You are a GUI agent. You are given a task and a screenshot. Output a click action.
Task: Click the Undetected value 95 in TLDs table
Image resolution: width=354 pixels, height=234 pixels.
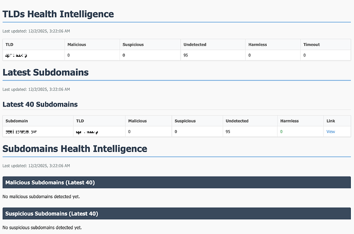pyautogui.click(x=185, y=55)
